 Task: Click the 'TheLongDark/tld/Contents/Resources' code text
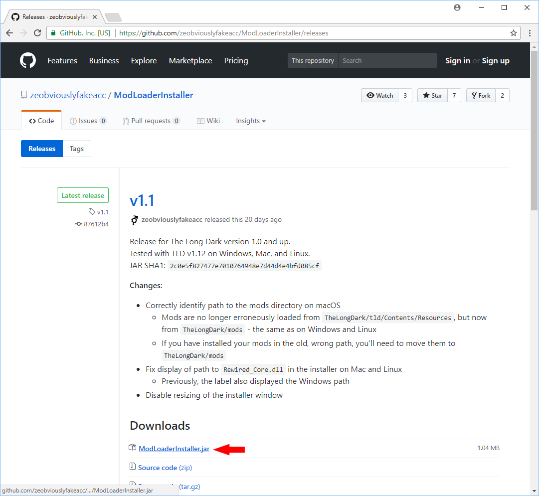[388, 318]
